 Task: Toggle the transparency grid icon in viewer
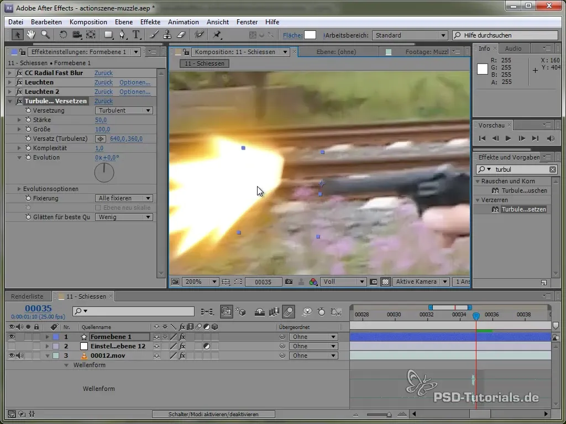(x=385, y=282)
